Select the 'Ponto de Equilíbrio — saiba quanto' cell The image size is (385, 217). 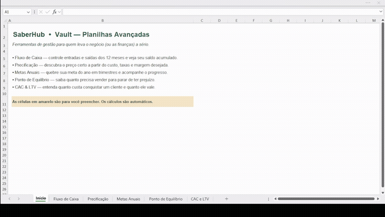click(102, 80)
